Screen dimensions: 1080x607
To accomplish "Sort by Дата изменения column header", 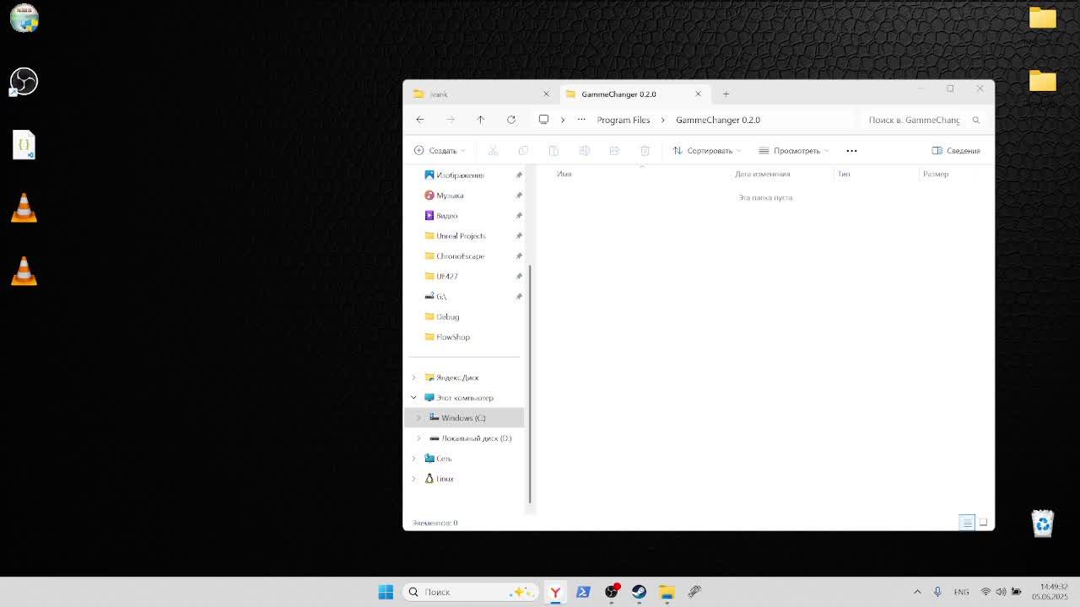I will (x=762, y=175).
